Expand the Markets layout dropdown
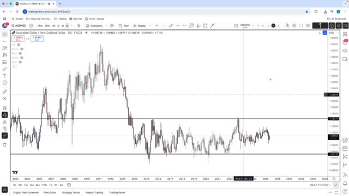 click(x=253, y=26)
